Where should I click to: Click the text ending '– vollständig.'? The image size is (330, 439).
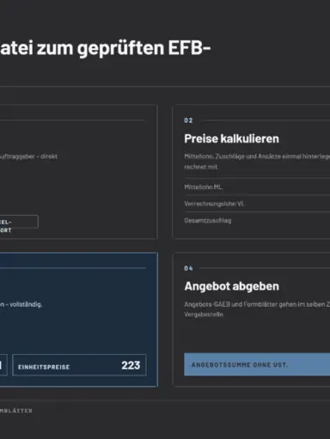coord(21,304)
